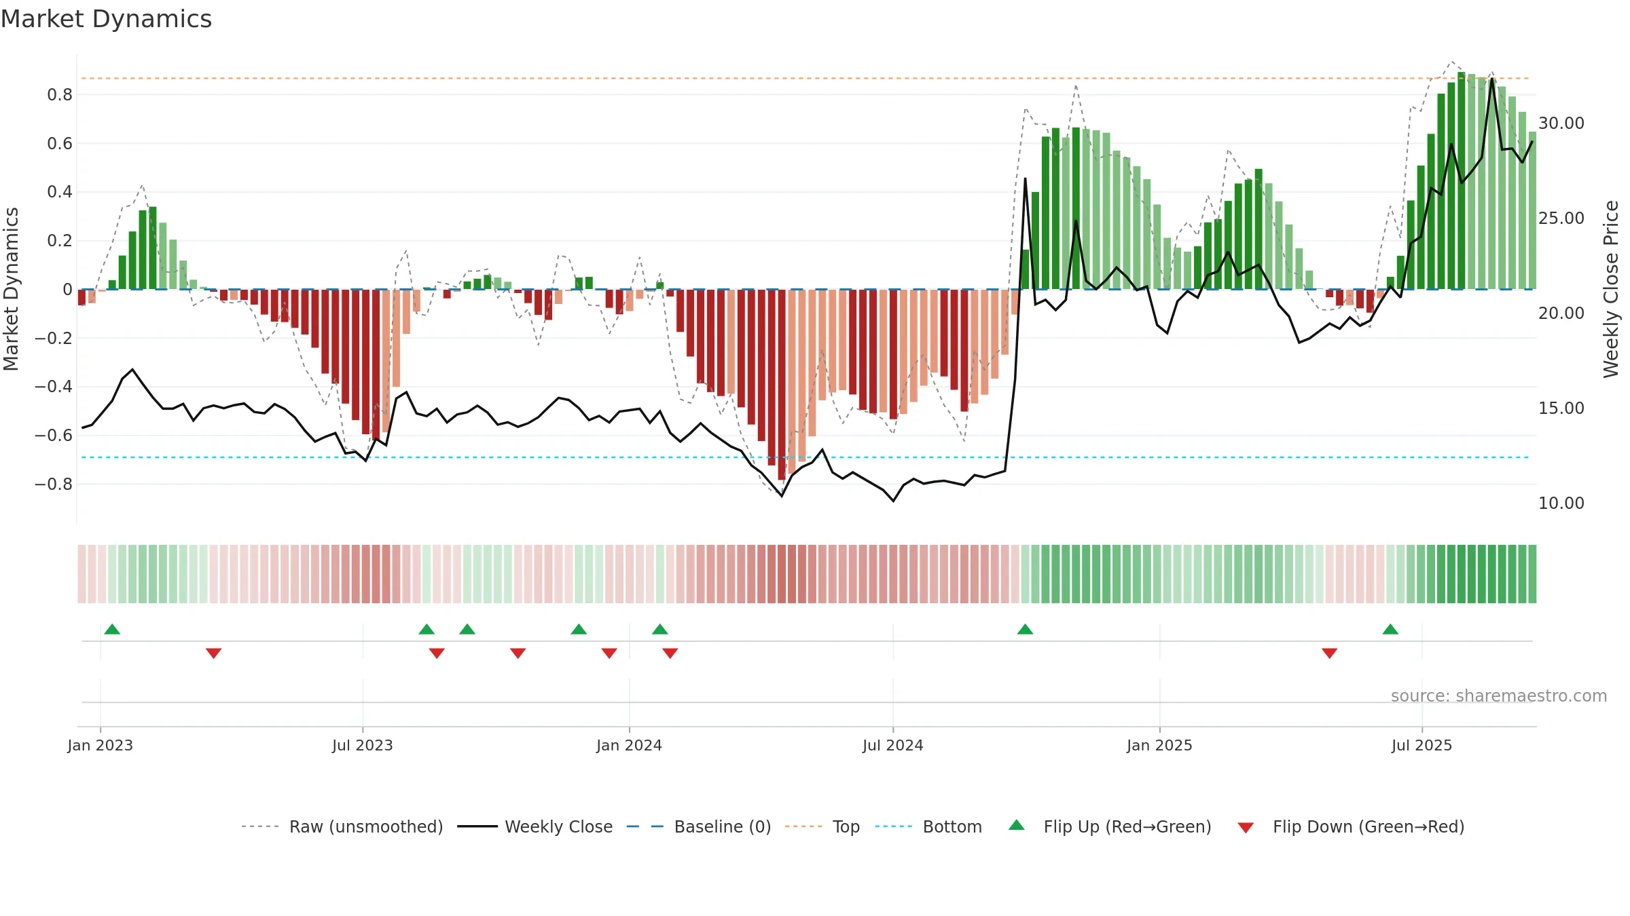Viewport: 1630px width, 916px height.
Task: Click the vertical Market Dynamics axis title
Action: (x=11, y=289)
